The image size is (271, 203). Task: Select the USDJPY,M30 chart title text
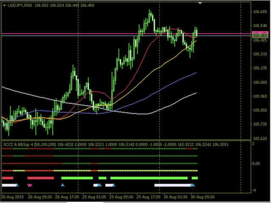pyautogui.click(x=20, y=5)
